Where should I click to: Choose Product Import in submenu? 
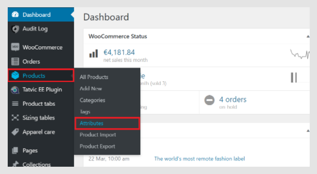click(98, 135)
